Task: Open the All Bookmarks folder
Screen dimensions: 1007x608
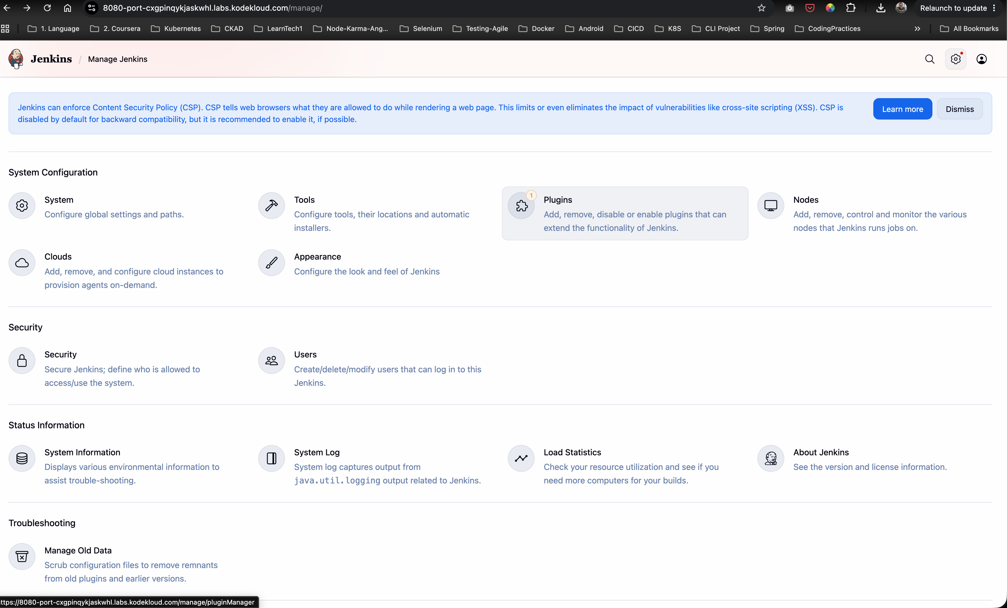Action: coord(969,29)
